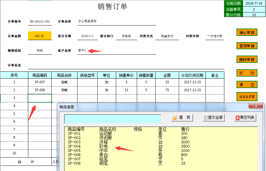The height and width of the screenshot is (171, 266).
Task: Click the 铅笔 product name cell in table
Action: coord(64,82)
